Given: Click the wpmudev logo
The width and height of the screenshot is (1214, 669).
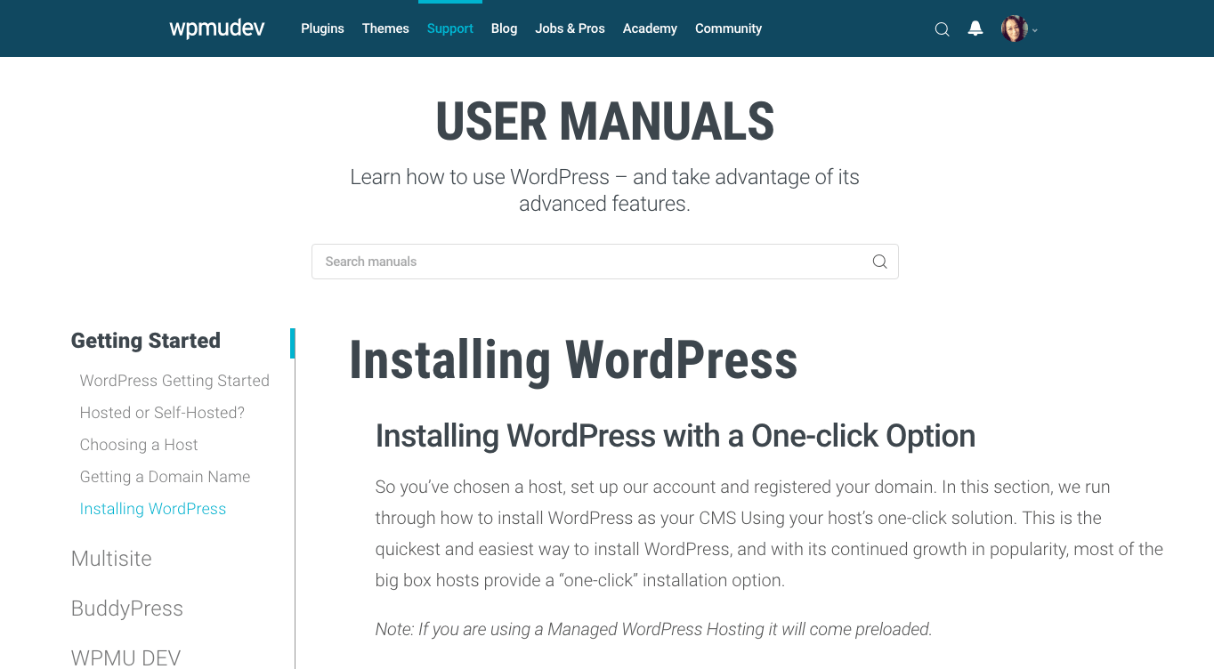Looking at the screenshot, I should pos(216,28).
